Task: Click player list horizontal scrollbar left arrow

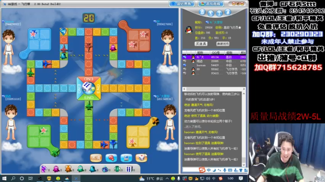Action: pyautogui.click(x=184, y=89)
